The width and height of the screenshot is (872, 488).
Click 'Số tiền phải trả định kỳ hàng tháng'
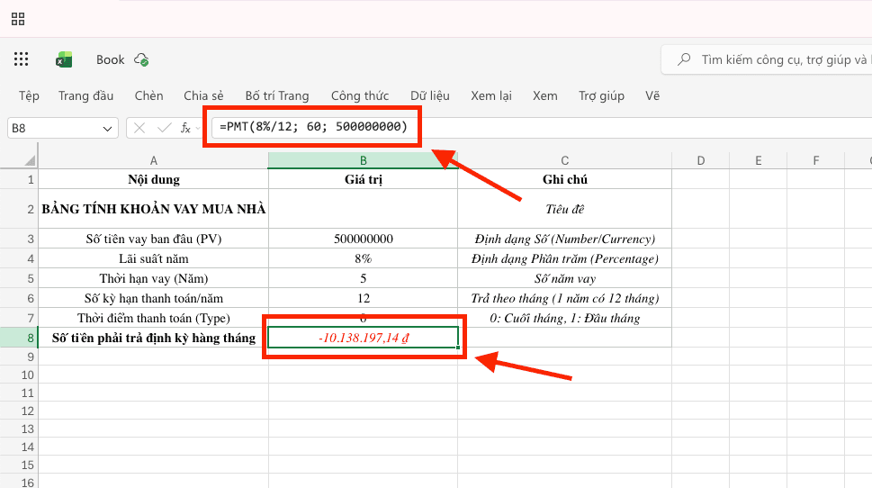[154, 338]
